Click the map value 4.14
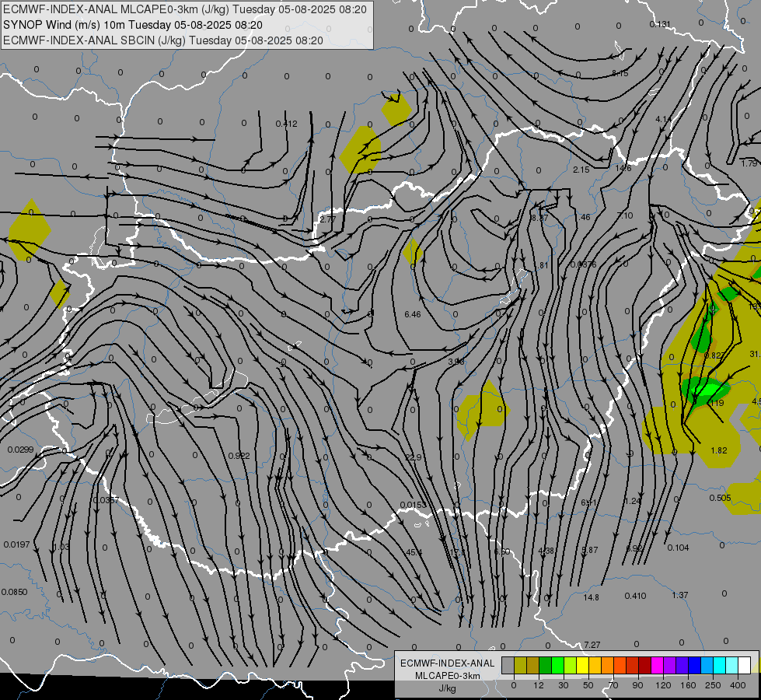Image resolution: width=761 pixels, height=700 pixels. (x=664, y=119)
